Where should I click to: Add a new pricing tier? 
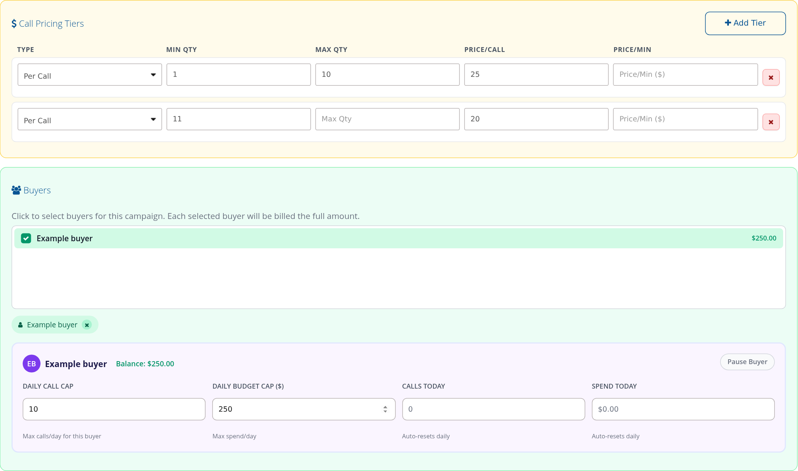coord(745,23)
